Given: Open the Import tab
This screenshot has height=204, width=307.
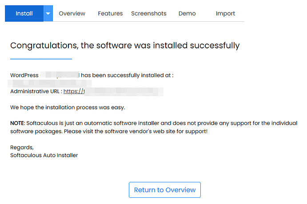Looking at the screenshot, I should [225, 13].
